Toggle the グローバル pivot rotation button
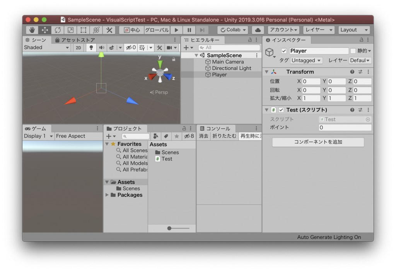This screenshot has height=271, width=396. pyautogui.click(x=157, y=30)
